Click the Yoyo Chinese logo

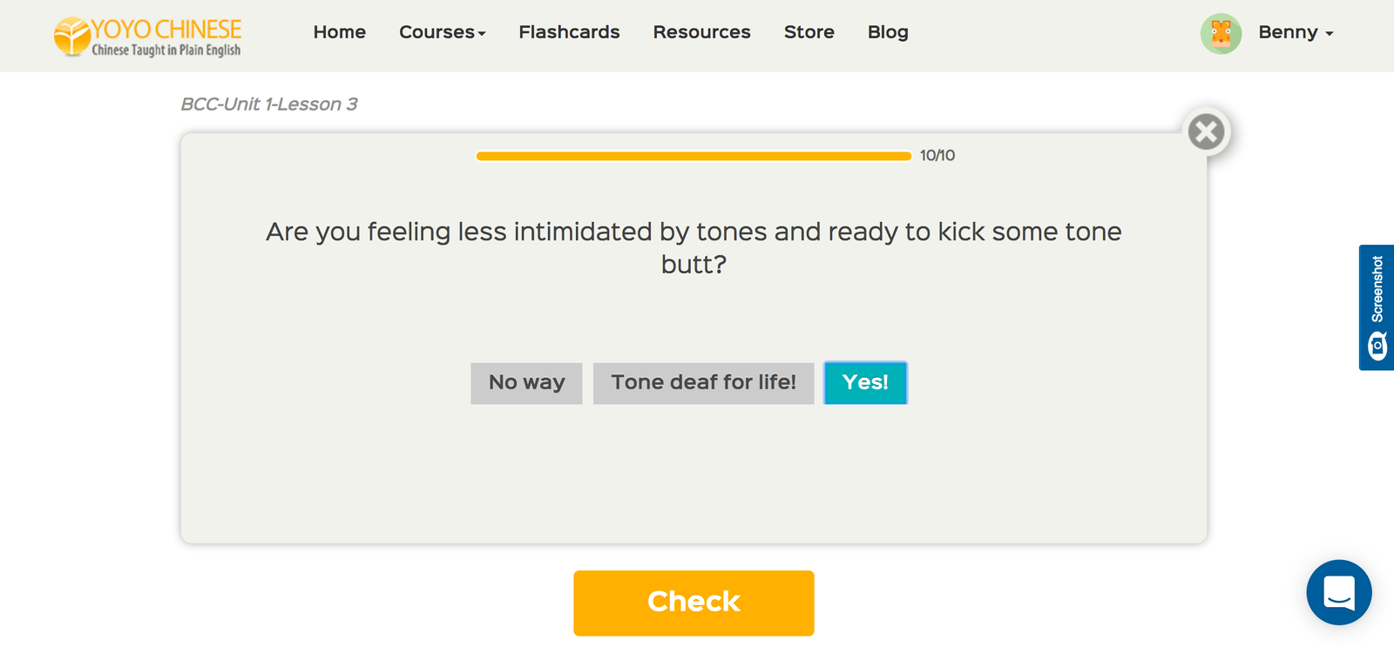click(148, 37)
